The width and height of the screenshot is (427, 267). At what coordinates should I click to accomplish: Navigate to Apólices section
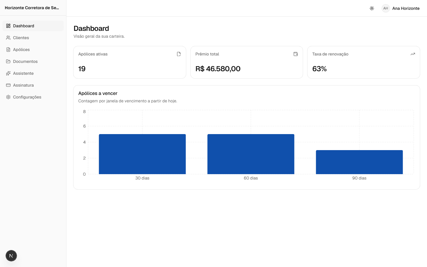click(x=33, y=50)
